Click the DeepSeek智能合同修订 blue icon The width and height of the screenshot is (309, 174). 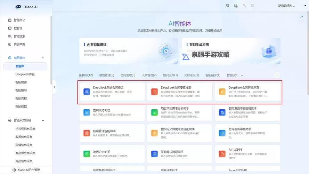[87, 92]
